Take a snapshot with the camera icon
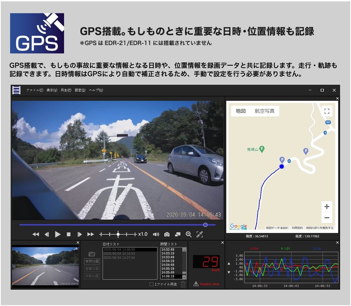 coord(167,234)
